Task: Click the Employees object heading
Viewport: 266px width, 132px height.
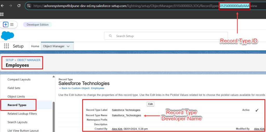Action: (17, 65)
